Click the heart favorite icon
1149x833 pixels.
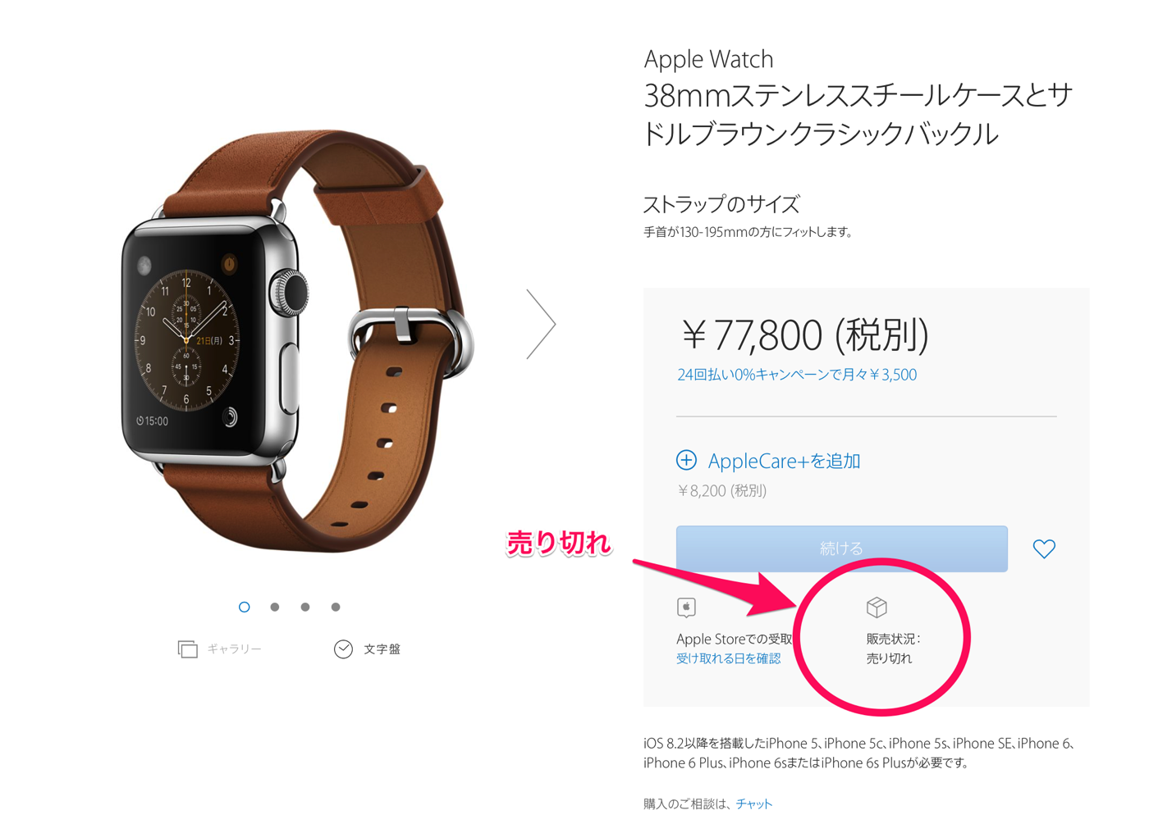click(x=1044, y=549)
